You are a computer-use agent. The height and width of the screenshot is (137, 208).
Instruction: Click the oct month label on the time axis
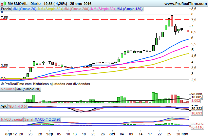[112, 134]
